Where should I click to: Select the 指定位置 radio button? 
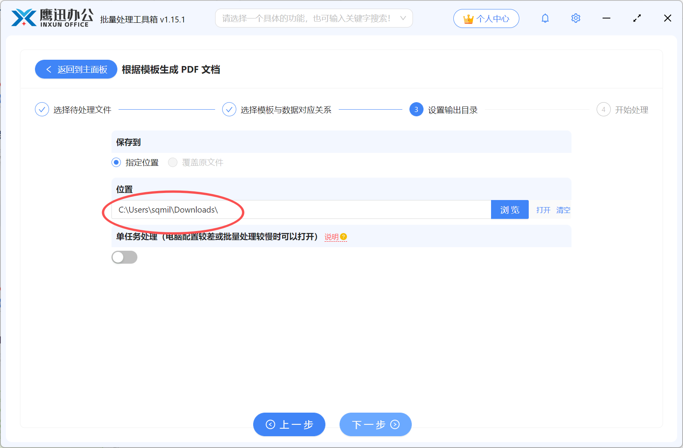[116, 162]
